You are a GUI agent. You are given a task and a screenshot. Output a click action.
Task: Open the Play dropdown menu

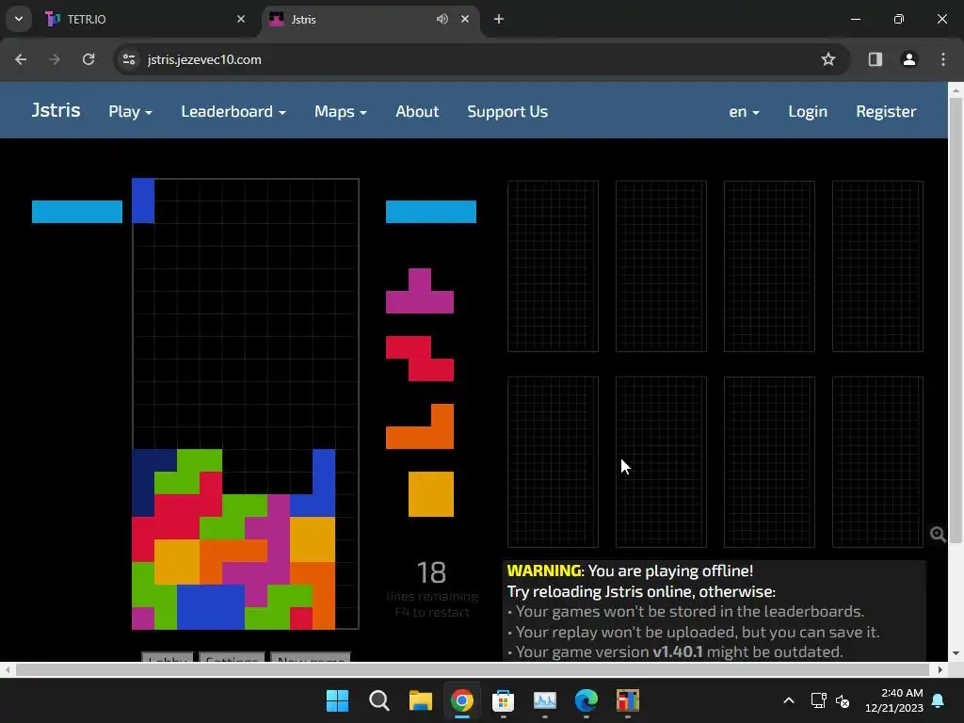pos(130,111)
